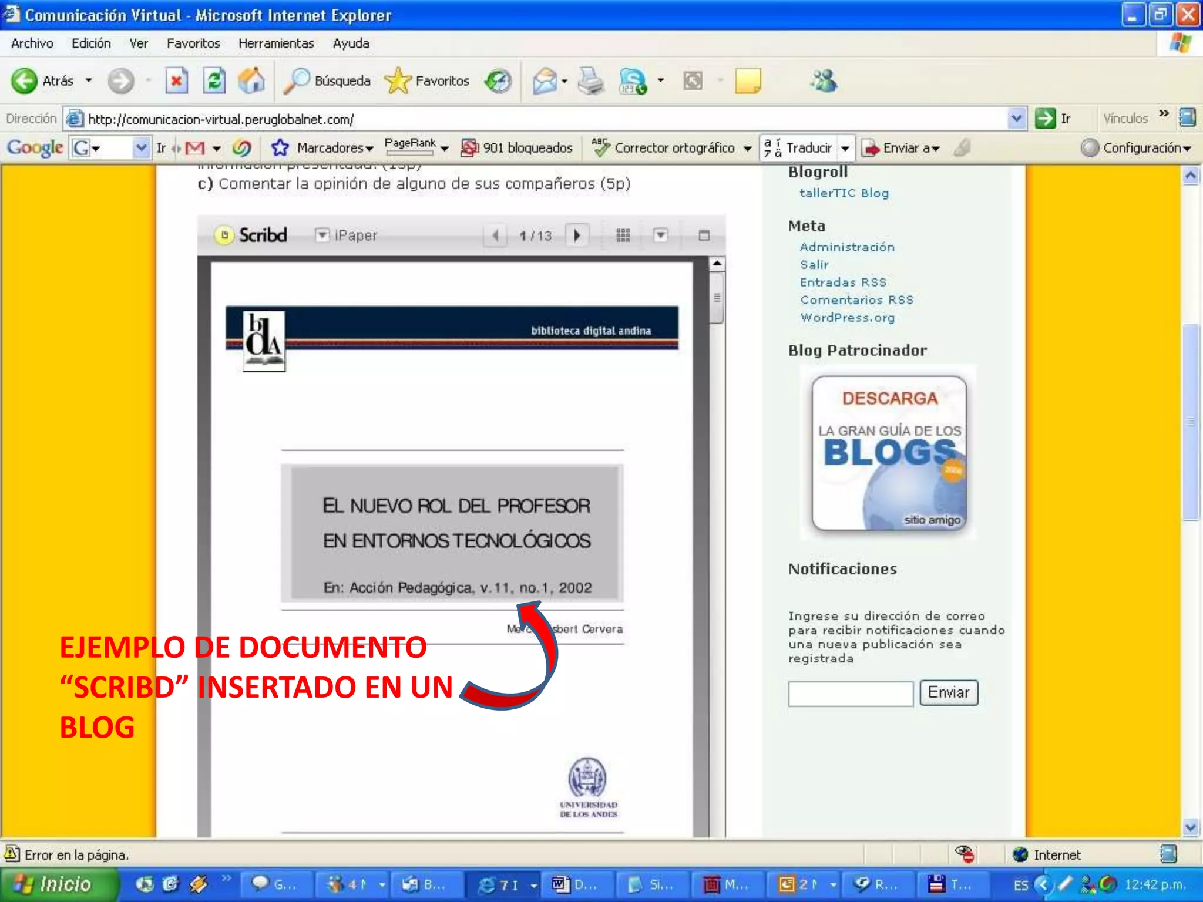This screenshot has height=902, width=1203.
Task: Click the address bar URL field
Action: (x=535, y=119)
